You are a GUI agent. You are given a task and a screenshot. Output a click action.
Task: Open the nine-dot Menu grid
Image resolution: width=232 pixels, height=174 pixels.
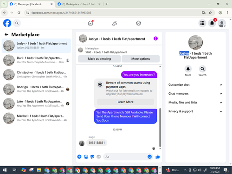coord(202,23)
